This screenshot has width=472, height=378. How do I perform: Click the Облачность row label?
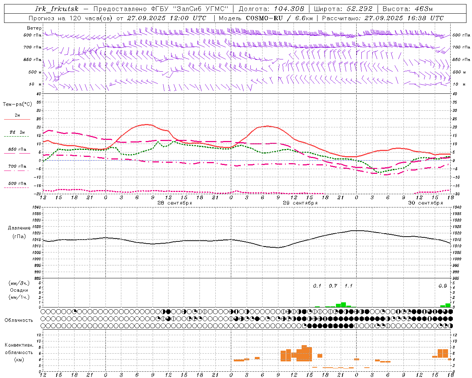(x=19, y=320)
